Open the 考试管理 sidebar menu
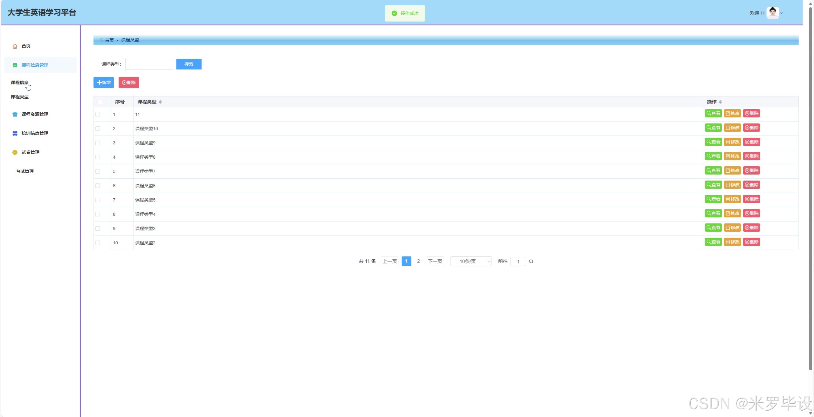814x417 pixels. pyautogui.click(x=25, y=171)
